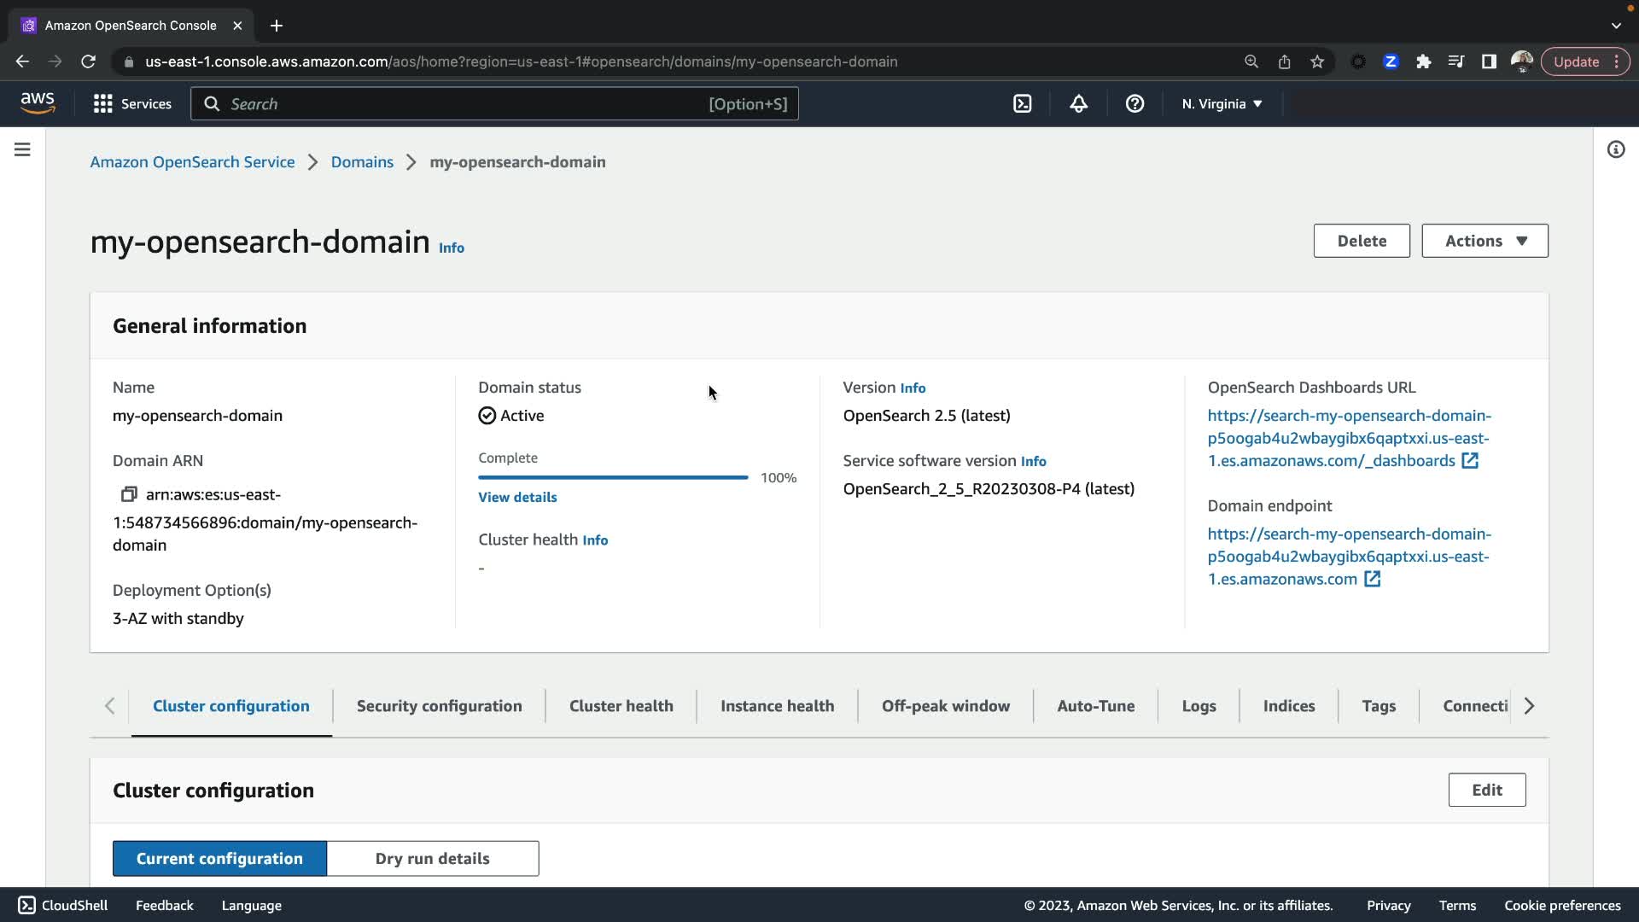
Task: Open the Auto-Tune tab
Action: 1095,706
